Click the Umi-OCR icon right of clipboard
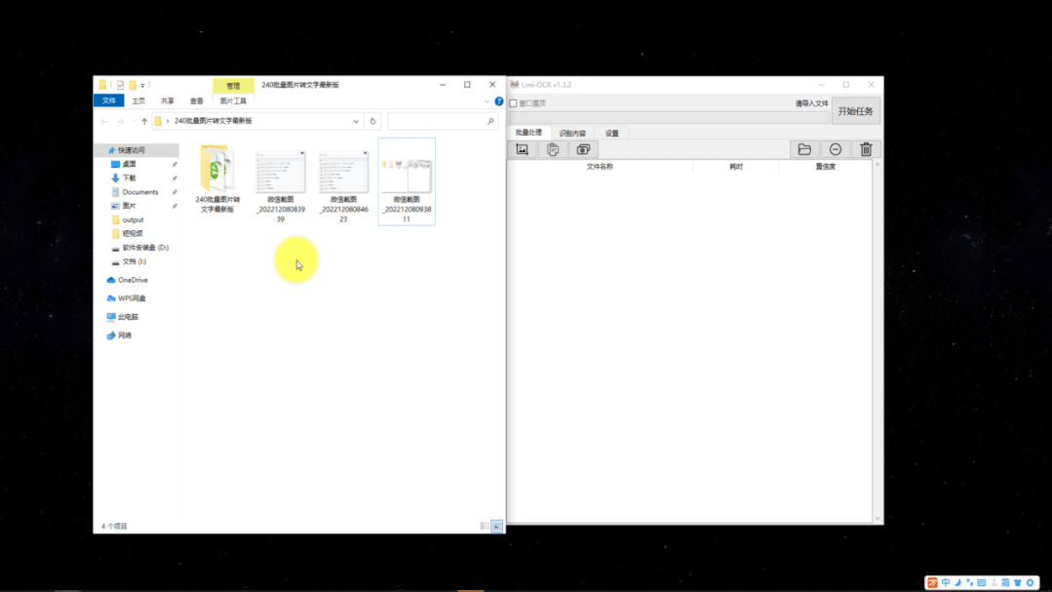The image size is (1052, 592). click(584, 149)
